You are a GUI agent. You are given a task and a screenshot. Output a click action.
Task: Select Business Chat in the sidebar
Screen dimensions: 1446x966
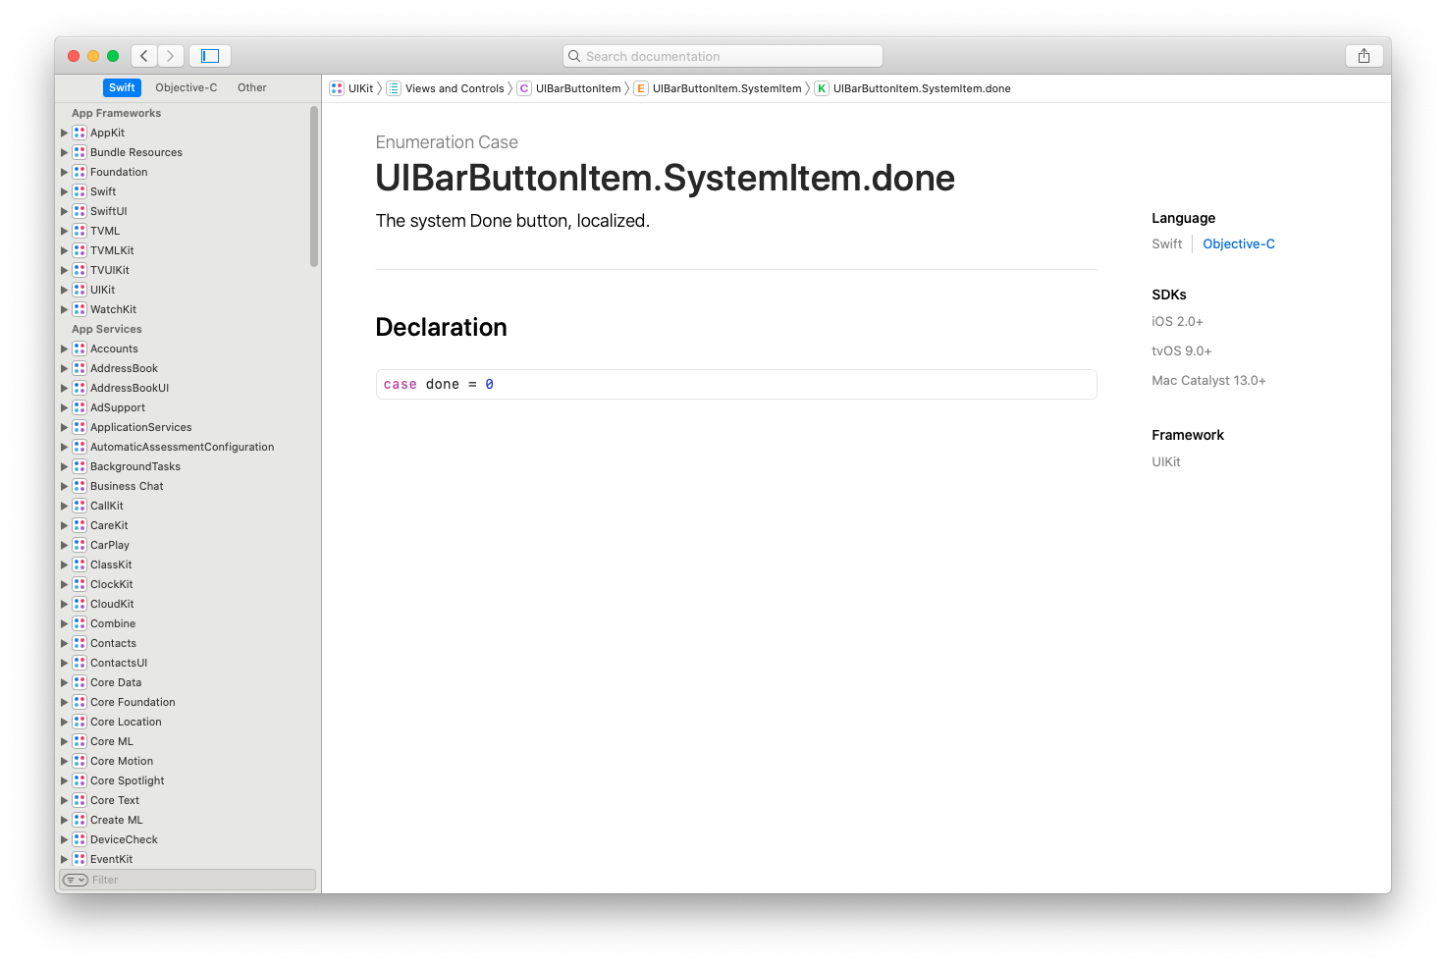(127, 486)
